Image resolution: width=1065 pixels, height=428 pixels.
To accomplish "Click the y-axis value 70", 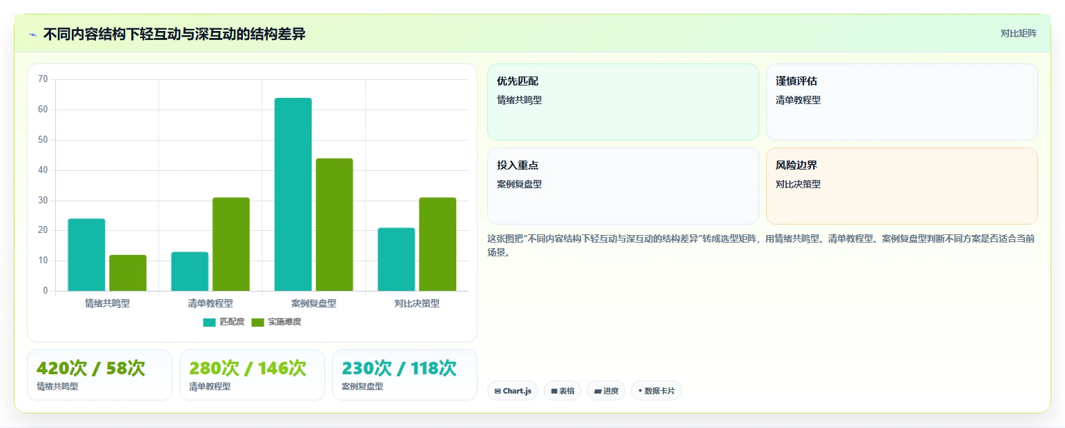I will coord(43,79).
